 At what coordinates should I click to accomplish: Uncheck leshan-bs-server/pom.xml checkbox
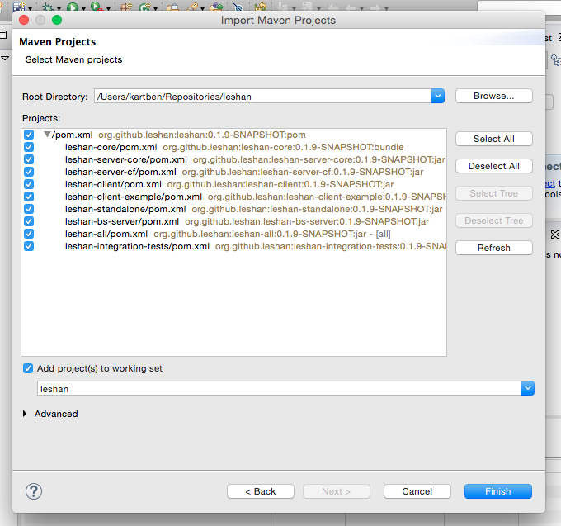click(x=29, y=221)
